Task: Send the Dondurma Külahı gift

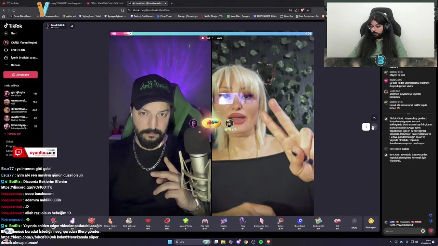Action: click(261, 223)
